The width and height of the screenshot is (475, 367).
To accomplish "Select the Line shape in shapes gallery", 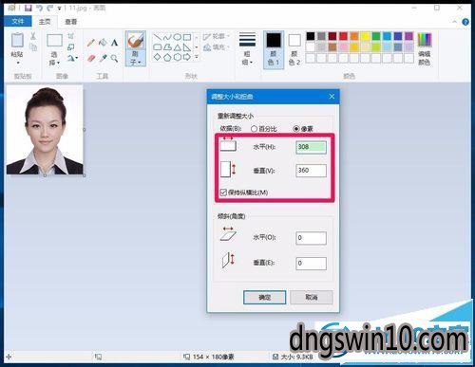I will [x=158, y=37].
